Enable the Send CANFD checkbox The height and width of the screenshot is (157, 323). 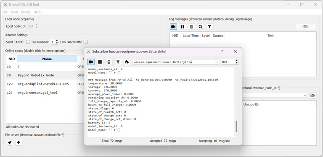(x=28, y=42)
